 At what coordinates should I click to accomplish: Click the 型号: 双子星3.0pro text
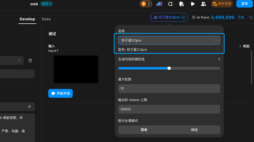click(133, 50)
